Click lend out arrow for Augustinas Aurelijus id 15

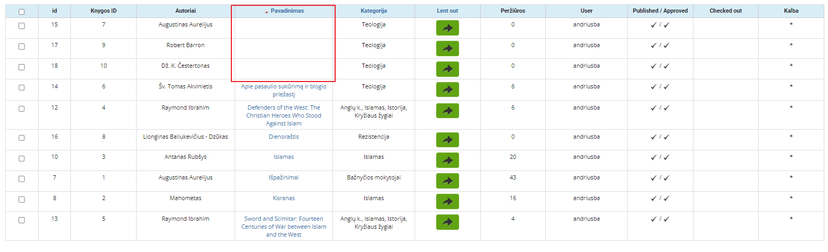click(447, 28)
